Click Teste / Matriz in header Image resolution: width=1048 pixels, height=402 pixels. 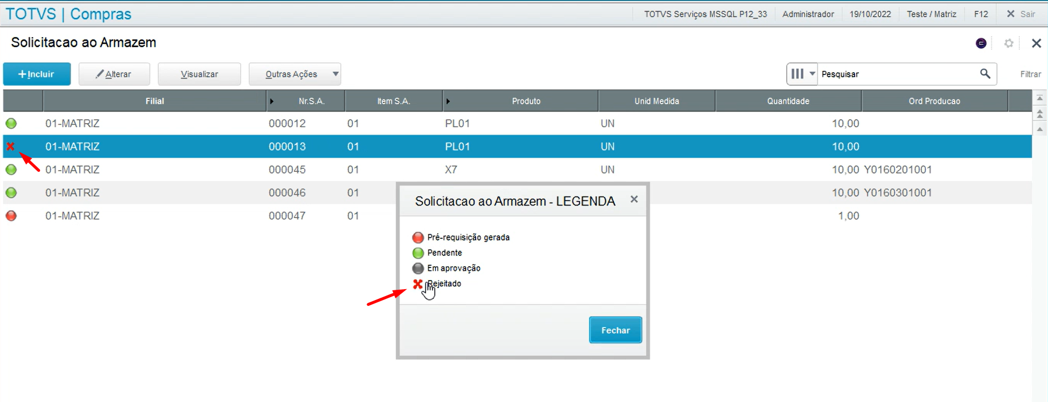[x=931, y=14]
